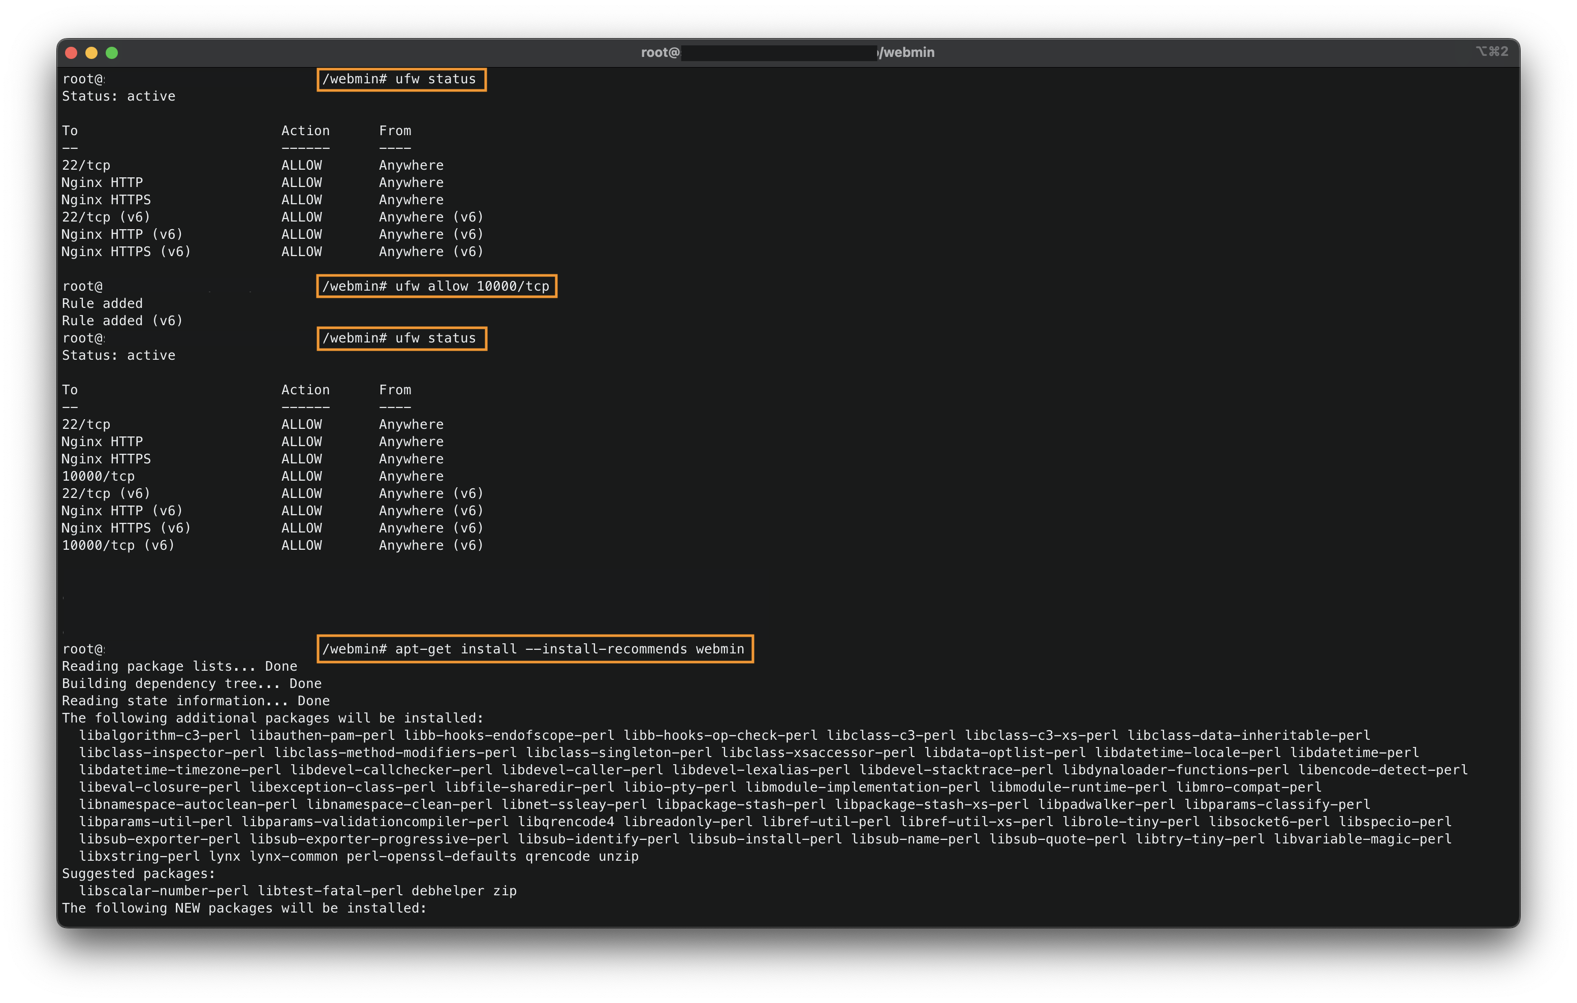Click package name 'unzip' in the list
This screenshot has height=1003, width=1577.
618,856
